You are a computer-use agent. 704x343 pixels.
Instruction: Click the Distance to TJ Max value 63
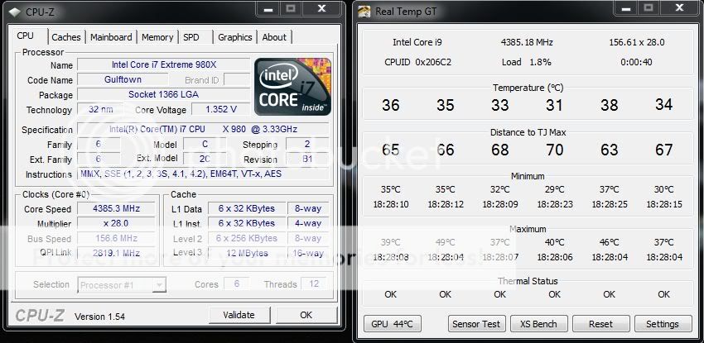(610, 150)
